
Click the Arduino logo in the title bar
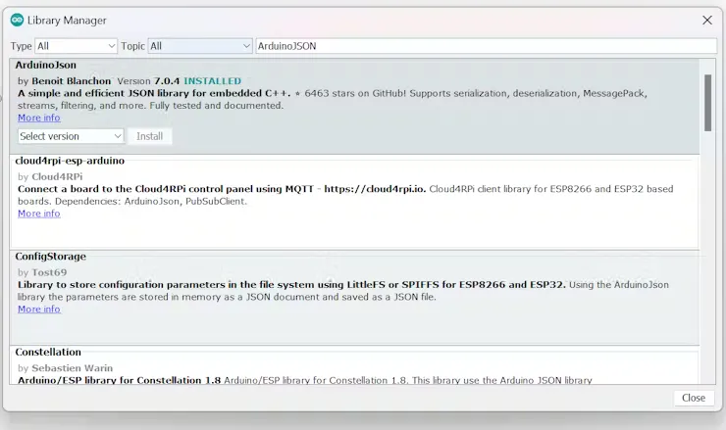pyautogui.click(x=17, y=20)
